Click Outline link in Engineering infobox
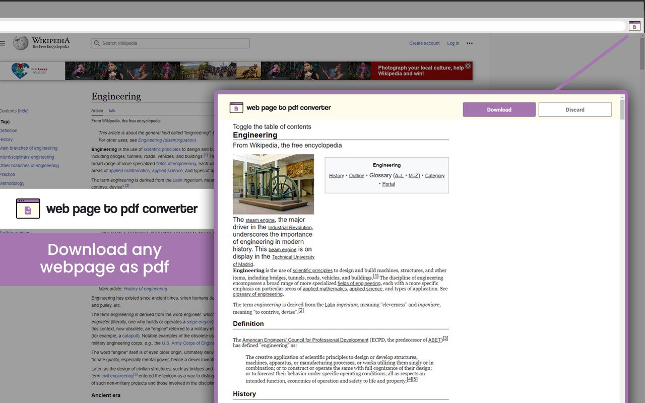 (x=357, y=176)
